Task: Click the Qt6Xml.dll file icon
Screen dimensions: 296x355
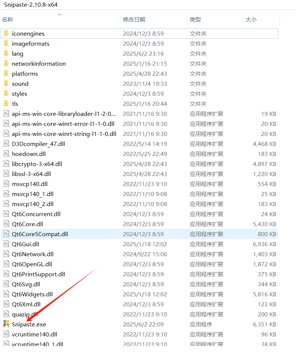Action: pyautogui.click(x=6, y=304)
